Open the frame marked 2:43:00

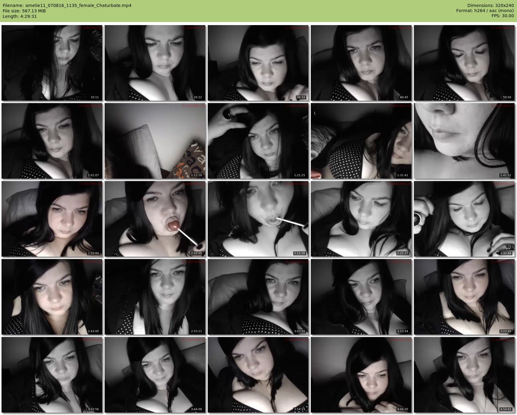pyautogui.click(x=52, y=297)
